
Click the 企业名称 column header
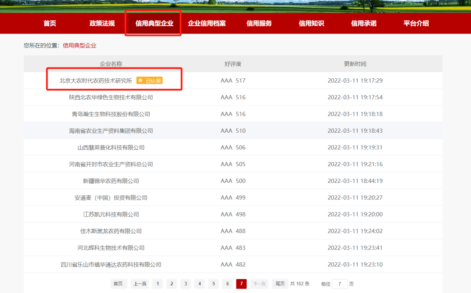coord(111,64)
